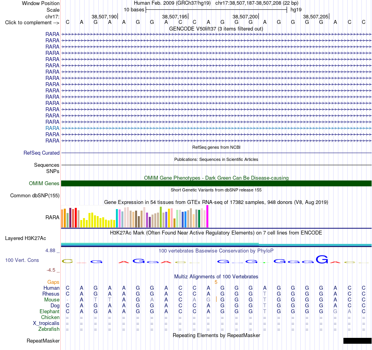372x350 pixels.
Task: Click the magenta bar in the GTEx expression chart
Action: coord(208,216)
